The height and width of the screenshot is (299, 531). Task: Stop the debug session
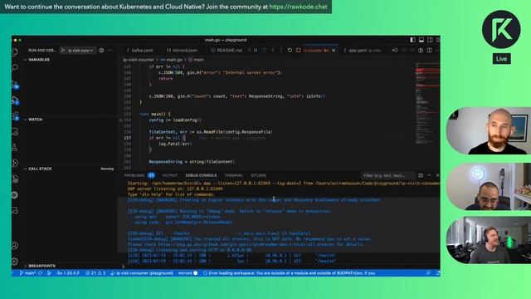click(x=299, y=50)
